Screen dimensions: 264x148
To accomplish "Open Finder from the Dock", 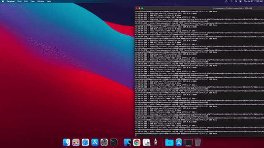I will tap(66, 143).
